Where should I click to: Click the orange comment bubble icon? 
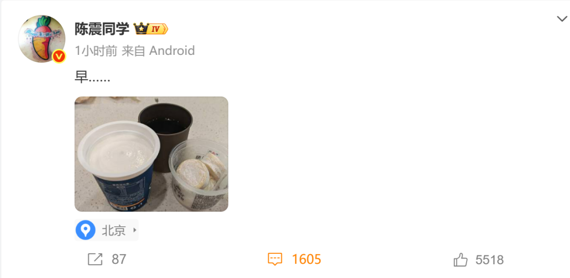coord(275,260)
